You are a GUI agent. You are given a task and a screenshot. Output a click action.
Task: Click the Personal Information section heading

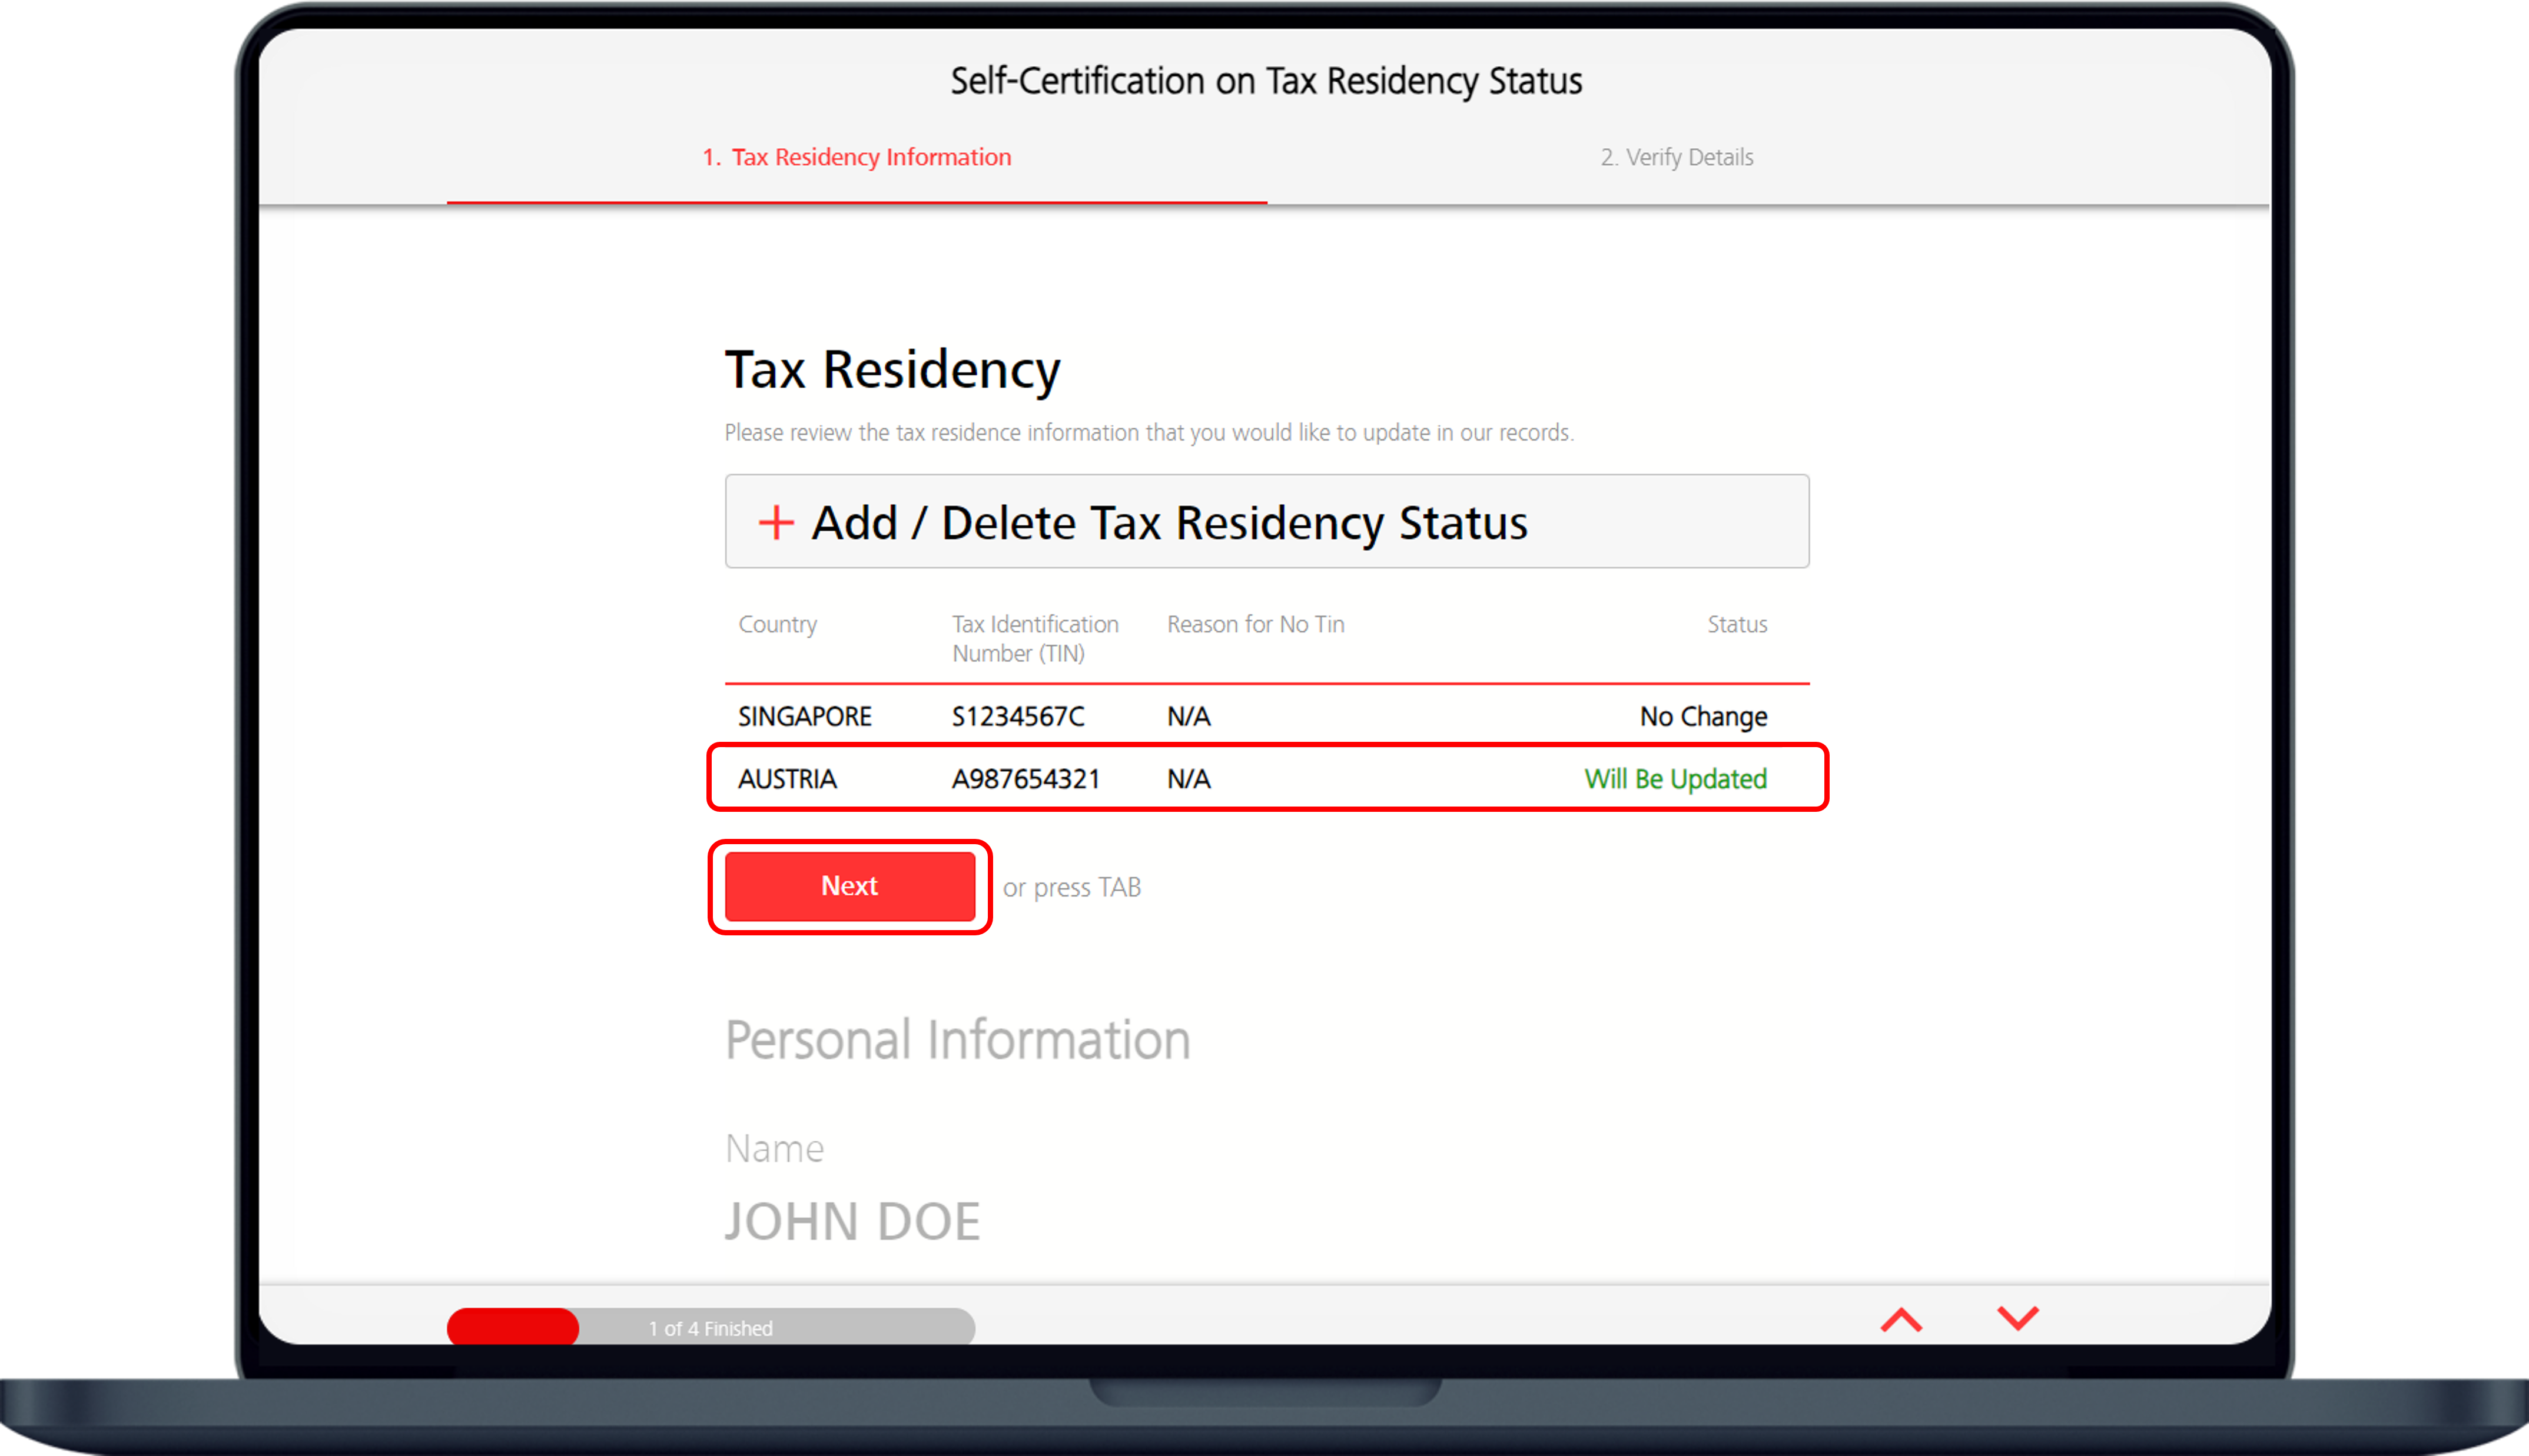(x=957, y=1039)
